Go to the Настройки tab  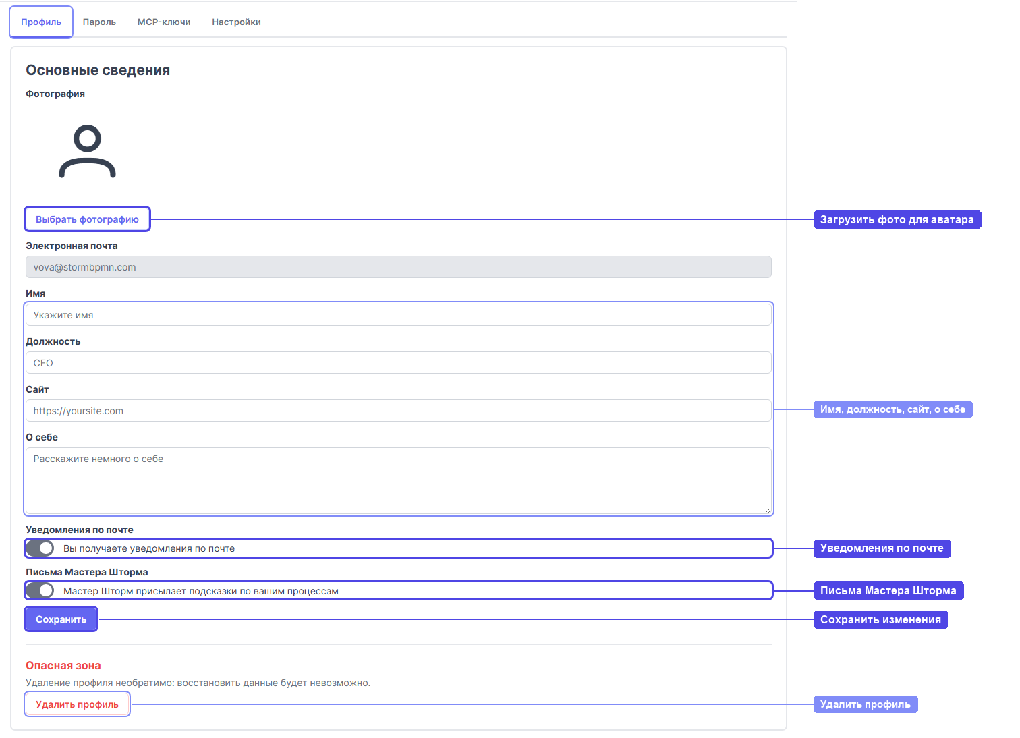236,22
